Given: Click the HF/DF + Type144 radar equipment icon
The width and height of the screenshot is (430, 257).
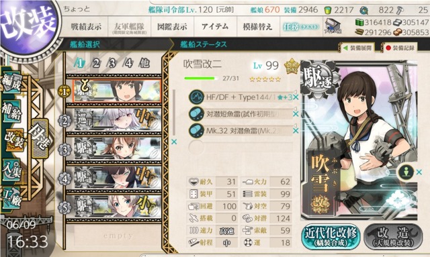Looking at the screenshot, I should pos(196,97).
